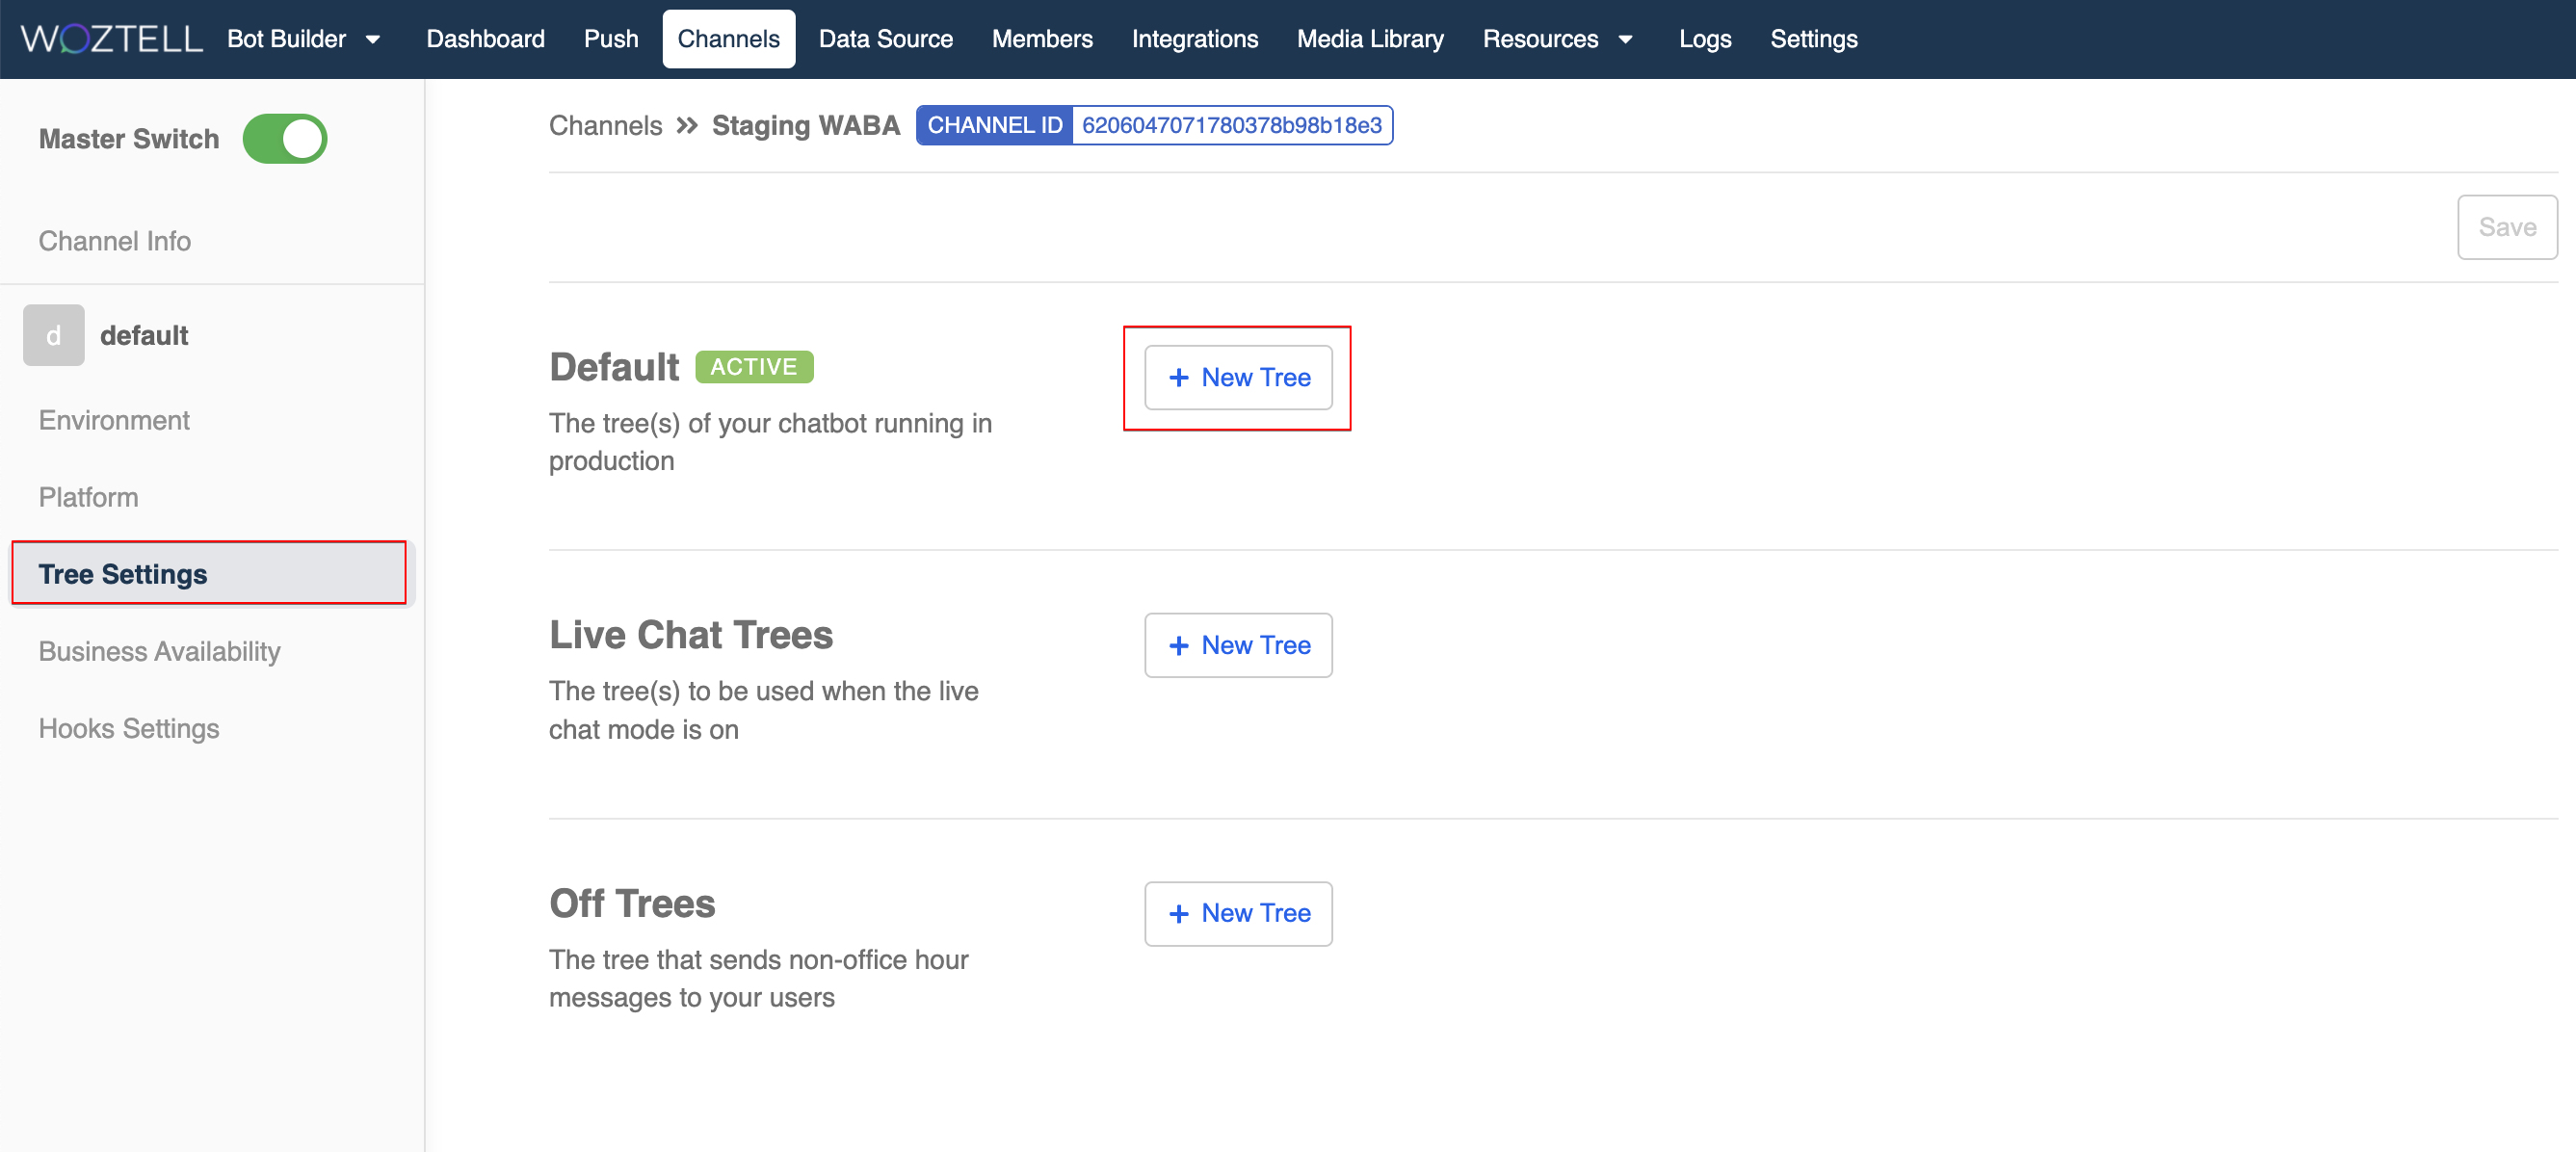Click the Channels breadcrumb link
This screenshot has height=1152, width=2576.
pyautogui.click(x=605, y=125)
